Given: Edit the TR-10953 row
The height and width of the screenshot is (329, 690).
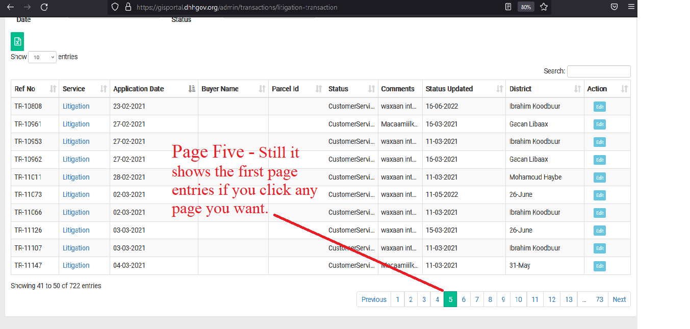Looking at the screenshot, I should [600, 142].
